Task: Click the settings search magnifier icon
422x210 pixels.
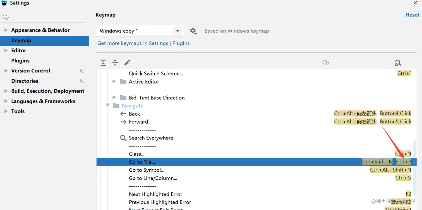Action: pyautogui.click(x=6, y=17)
